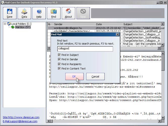Sort by the Subject column header
Screen dimensions: 168x126
click(x=142, y=24)
